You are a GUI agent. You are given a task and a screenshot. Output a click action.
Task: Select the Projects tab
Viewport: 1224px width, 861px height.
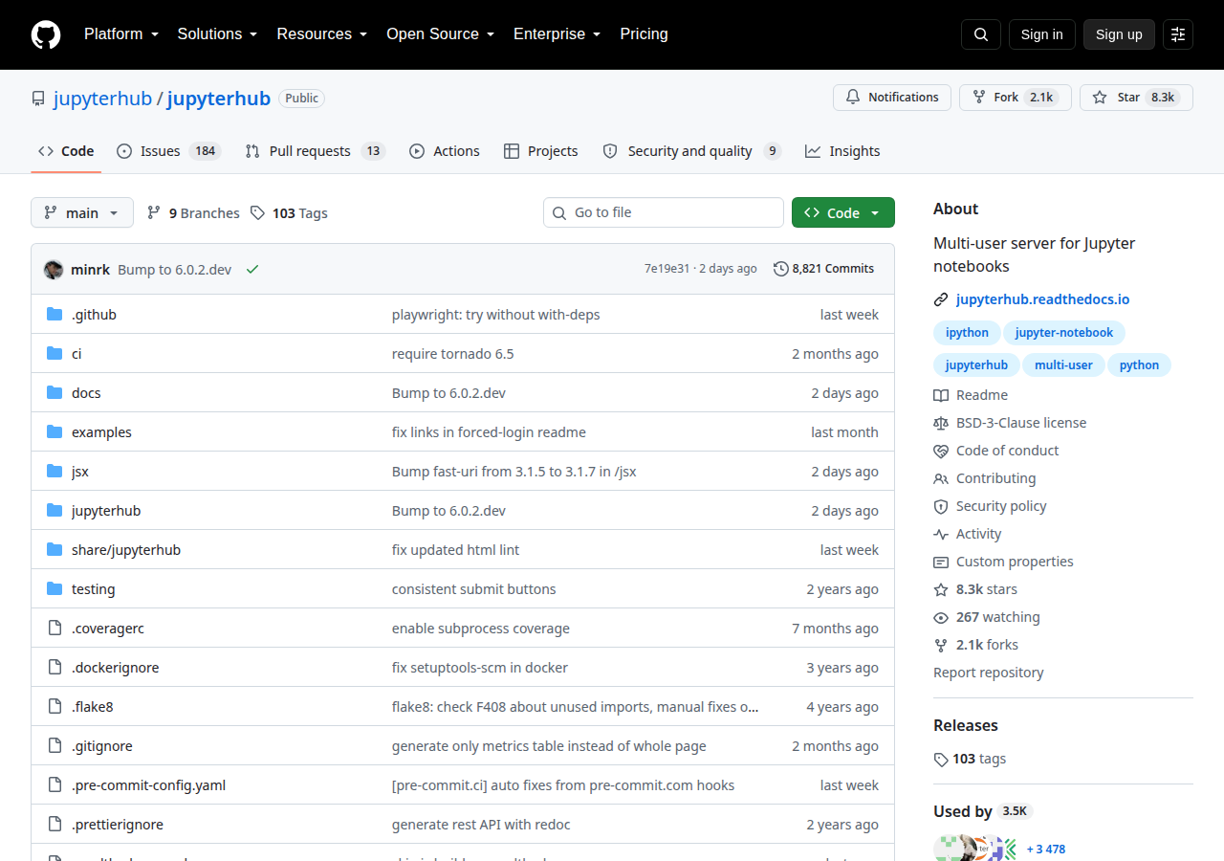541,151
